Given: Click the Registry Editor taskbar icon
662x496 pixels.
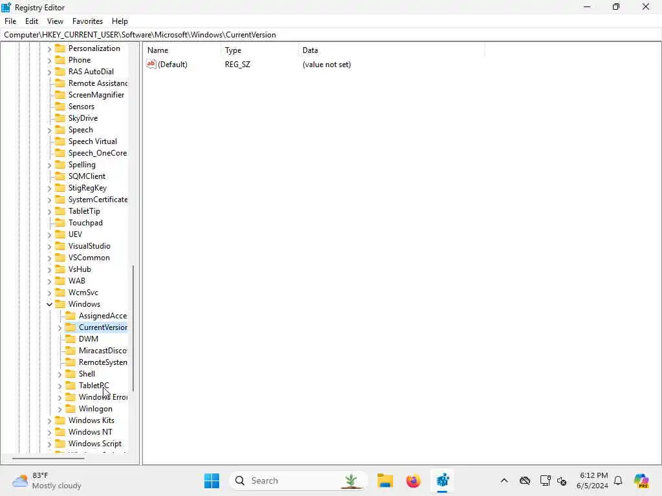Looking at the screenshot, I should tap(442, 480).
